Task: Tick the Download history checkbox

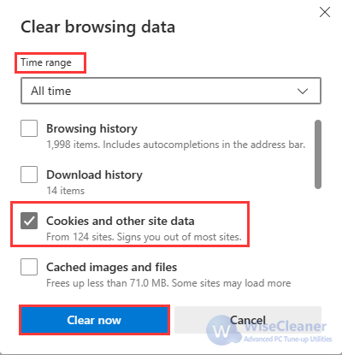Action: pyautogui.click(x=29, y=175)
